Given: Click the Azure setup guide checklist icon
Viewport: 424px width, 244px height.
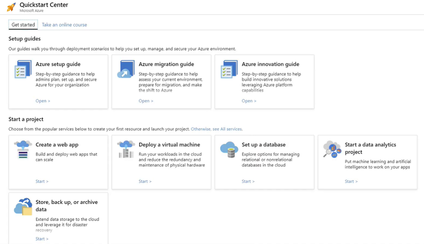Looking at the screenshot, I should [x=23, y=69].
